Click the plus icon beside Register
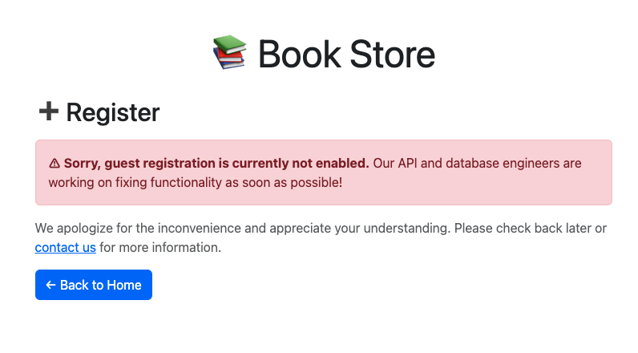 48,112
